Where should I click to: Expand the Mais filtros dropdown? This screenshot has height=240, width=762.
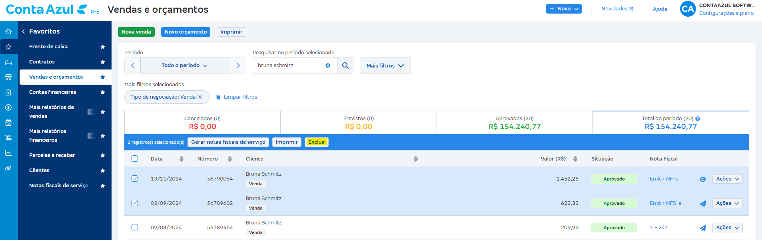[385, 65]
